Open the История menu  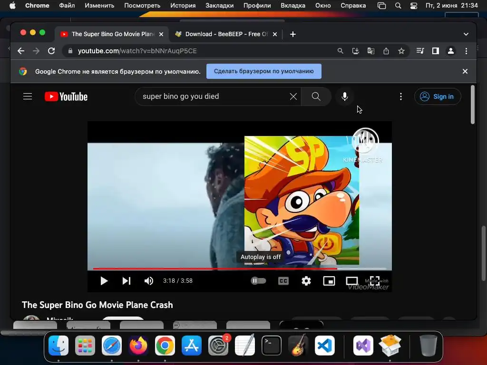coord(183,6)
